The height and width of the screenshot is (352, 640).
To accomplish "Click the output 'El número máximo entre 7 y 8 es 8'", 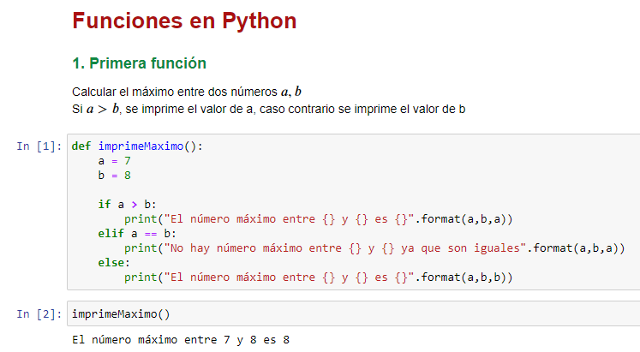I will pos(181,340).
